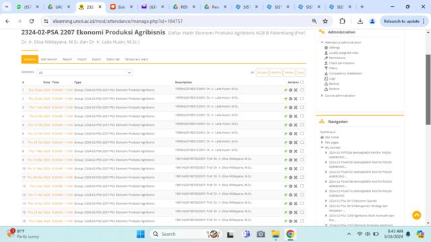The width and height of the screenshot is (431, 242).
Task: Open the Import tab
Action: click(81, 59)
